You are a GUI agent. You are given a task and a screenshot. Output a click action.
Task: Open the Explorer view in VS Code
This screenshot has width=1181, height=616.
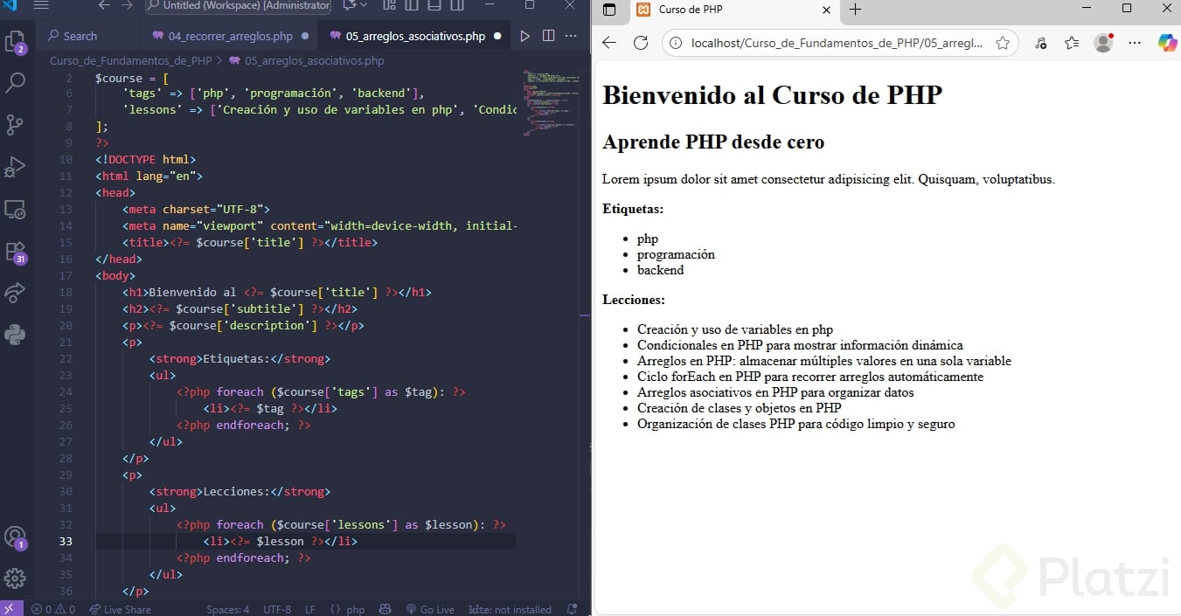(15, 43)
